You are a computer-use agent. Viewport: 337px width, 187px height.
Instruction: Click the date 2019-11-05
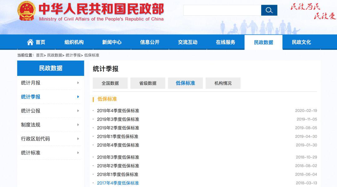(x=307, y=119)
